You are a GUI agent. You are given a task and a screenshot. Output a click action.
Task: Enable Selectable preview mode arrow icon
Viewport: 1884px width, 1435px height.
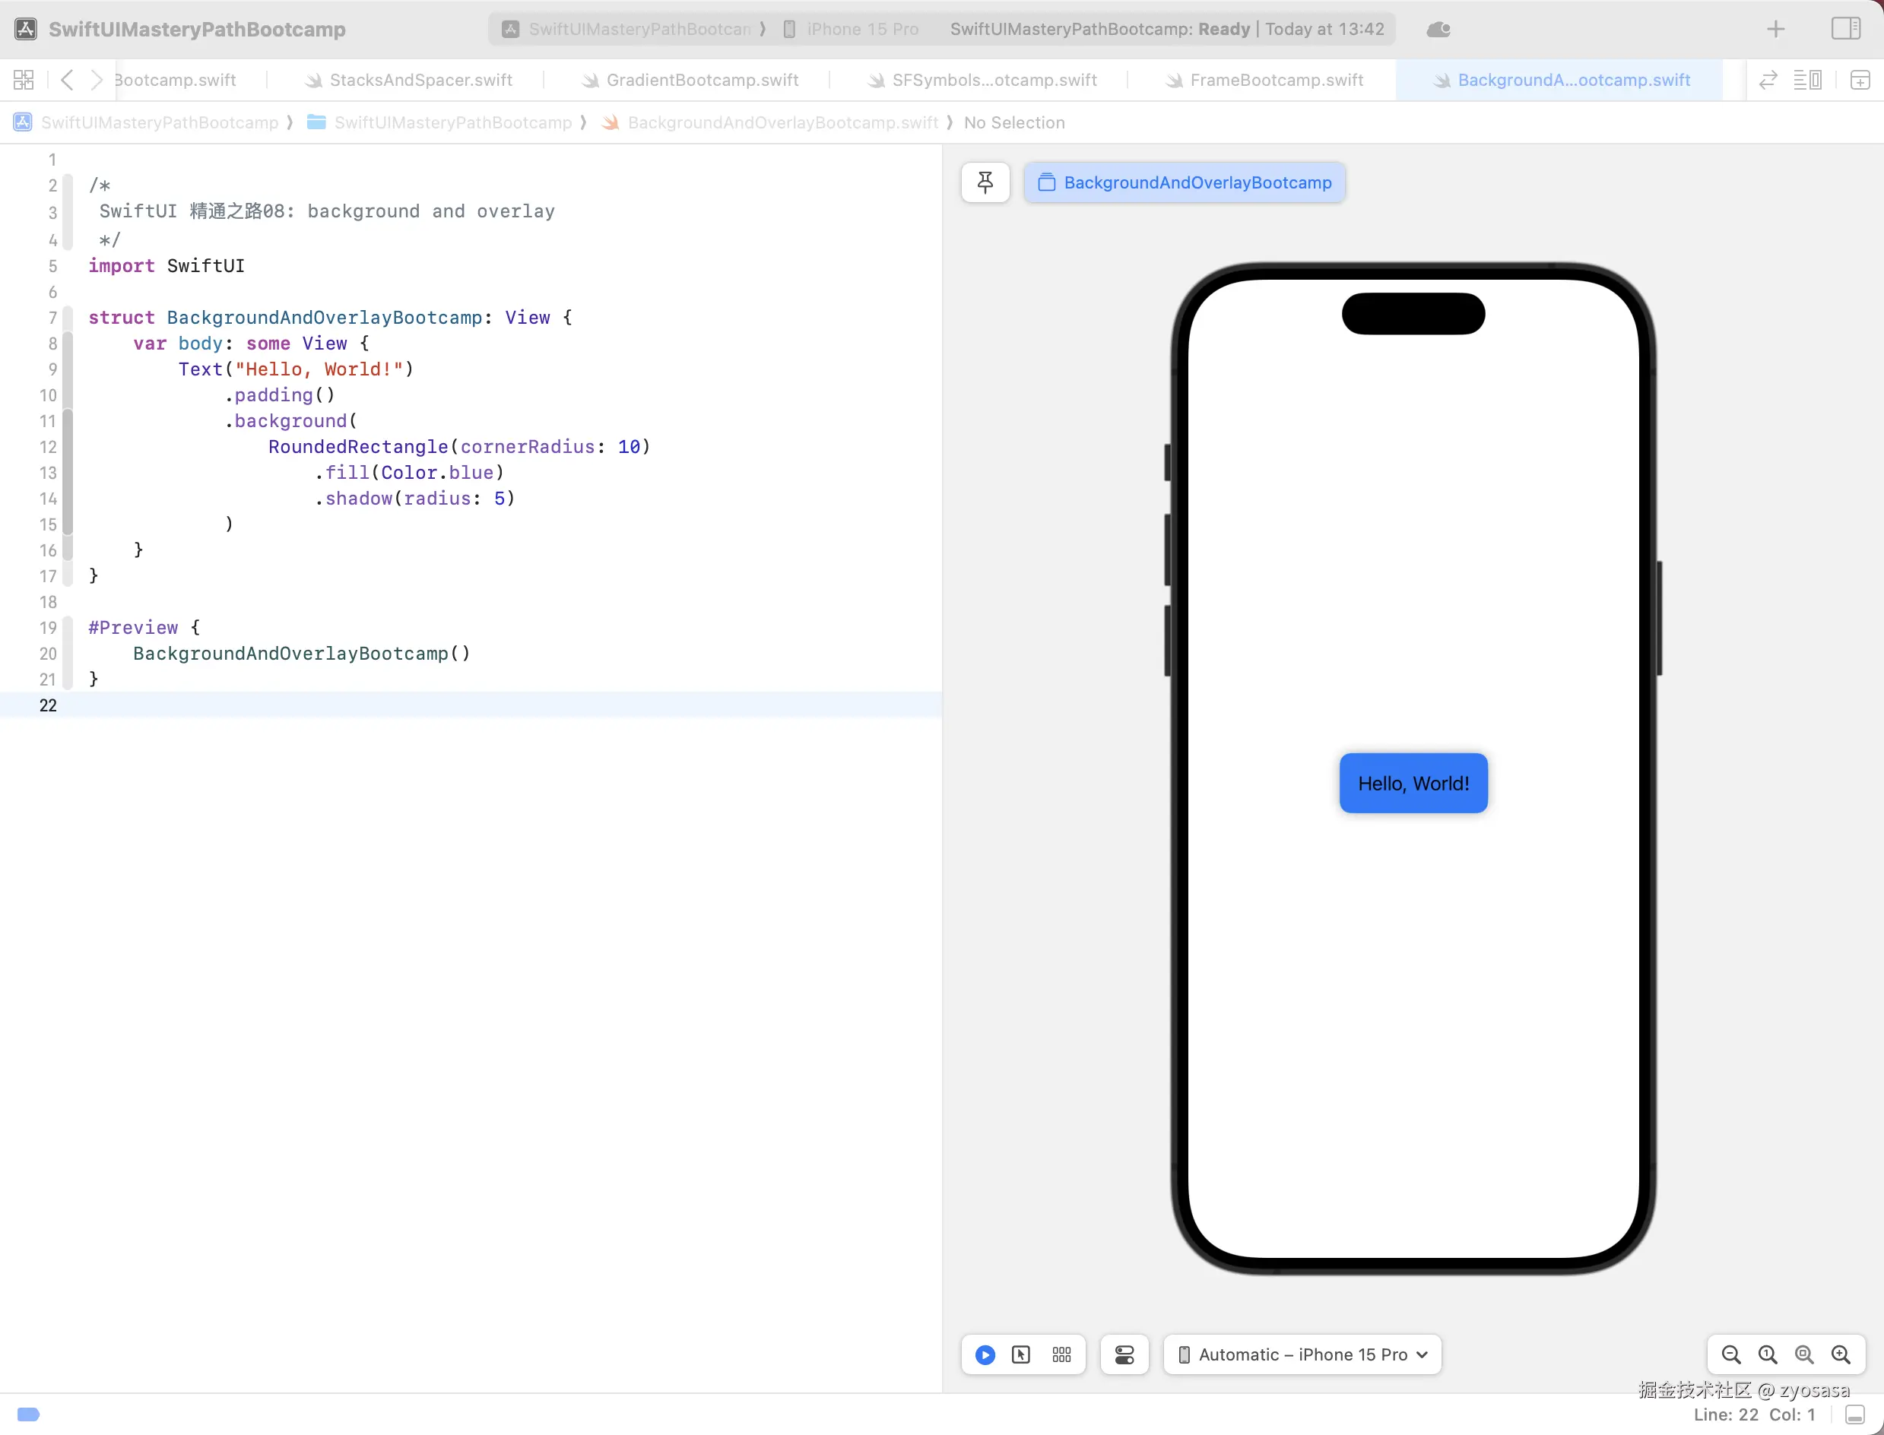[1021, 1354]
